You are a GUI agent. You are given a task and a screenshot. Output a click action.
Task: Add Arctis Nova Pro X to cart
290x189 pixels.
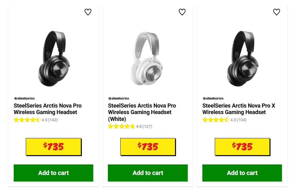(242, 173)
